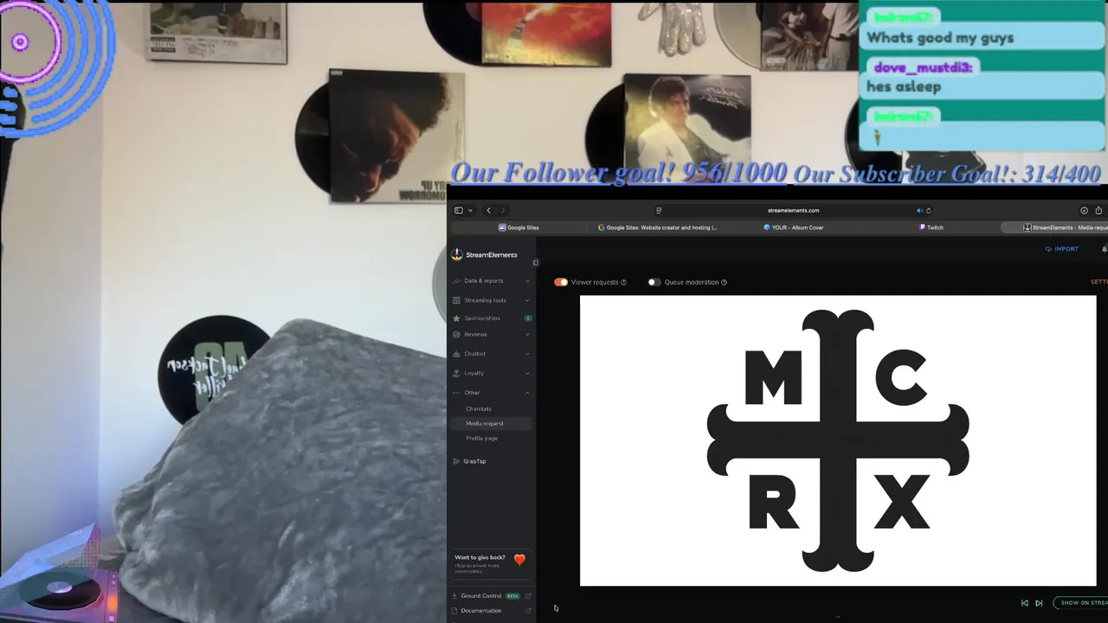Collapse the StreamElements sidebar panel icon
Image resolution: width=1108 pixels, height=623 pixels.
535,262
